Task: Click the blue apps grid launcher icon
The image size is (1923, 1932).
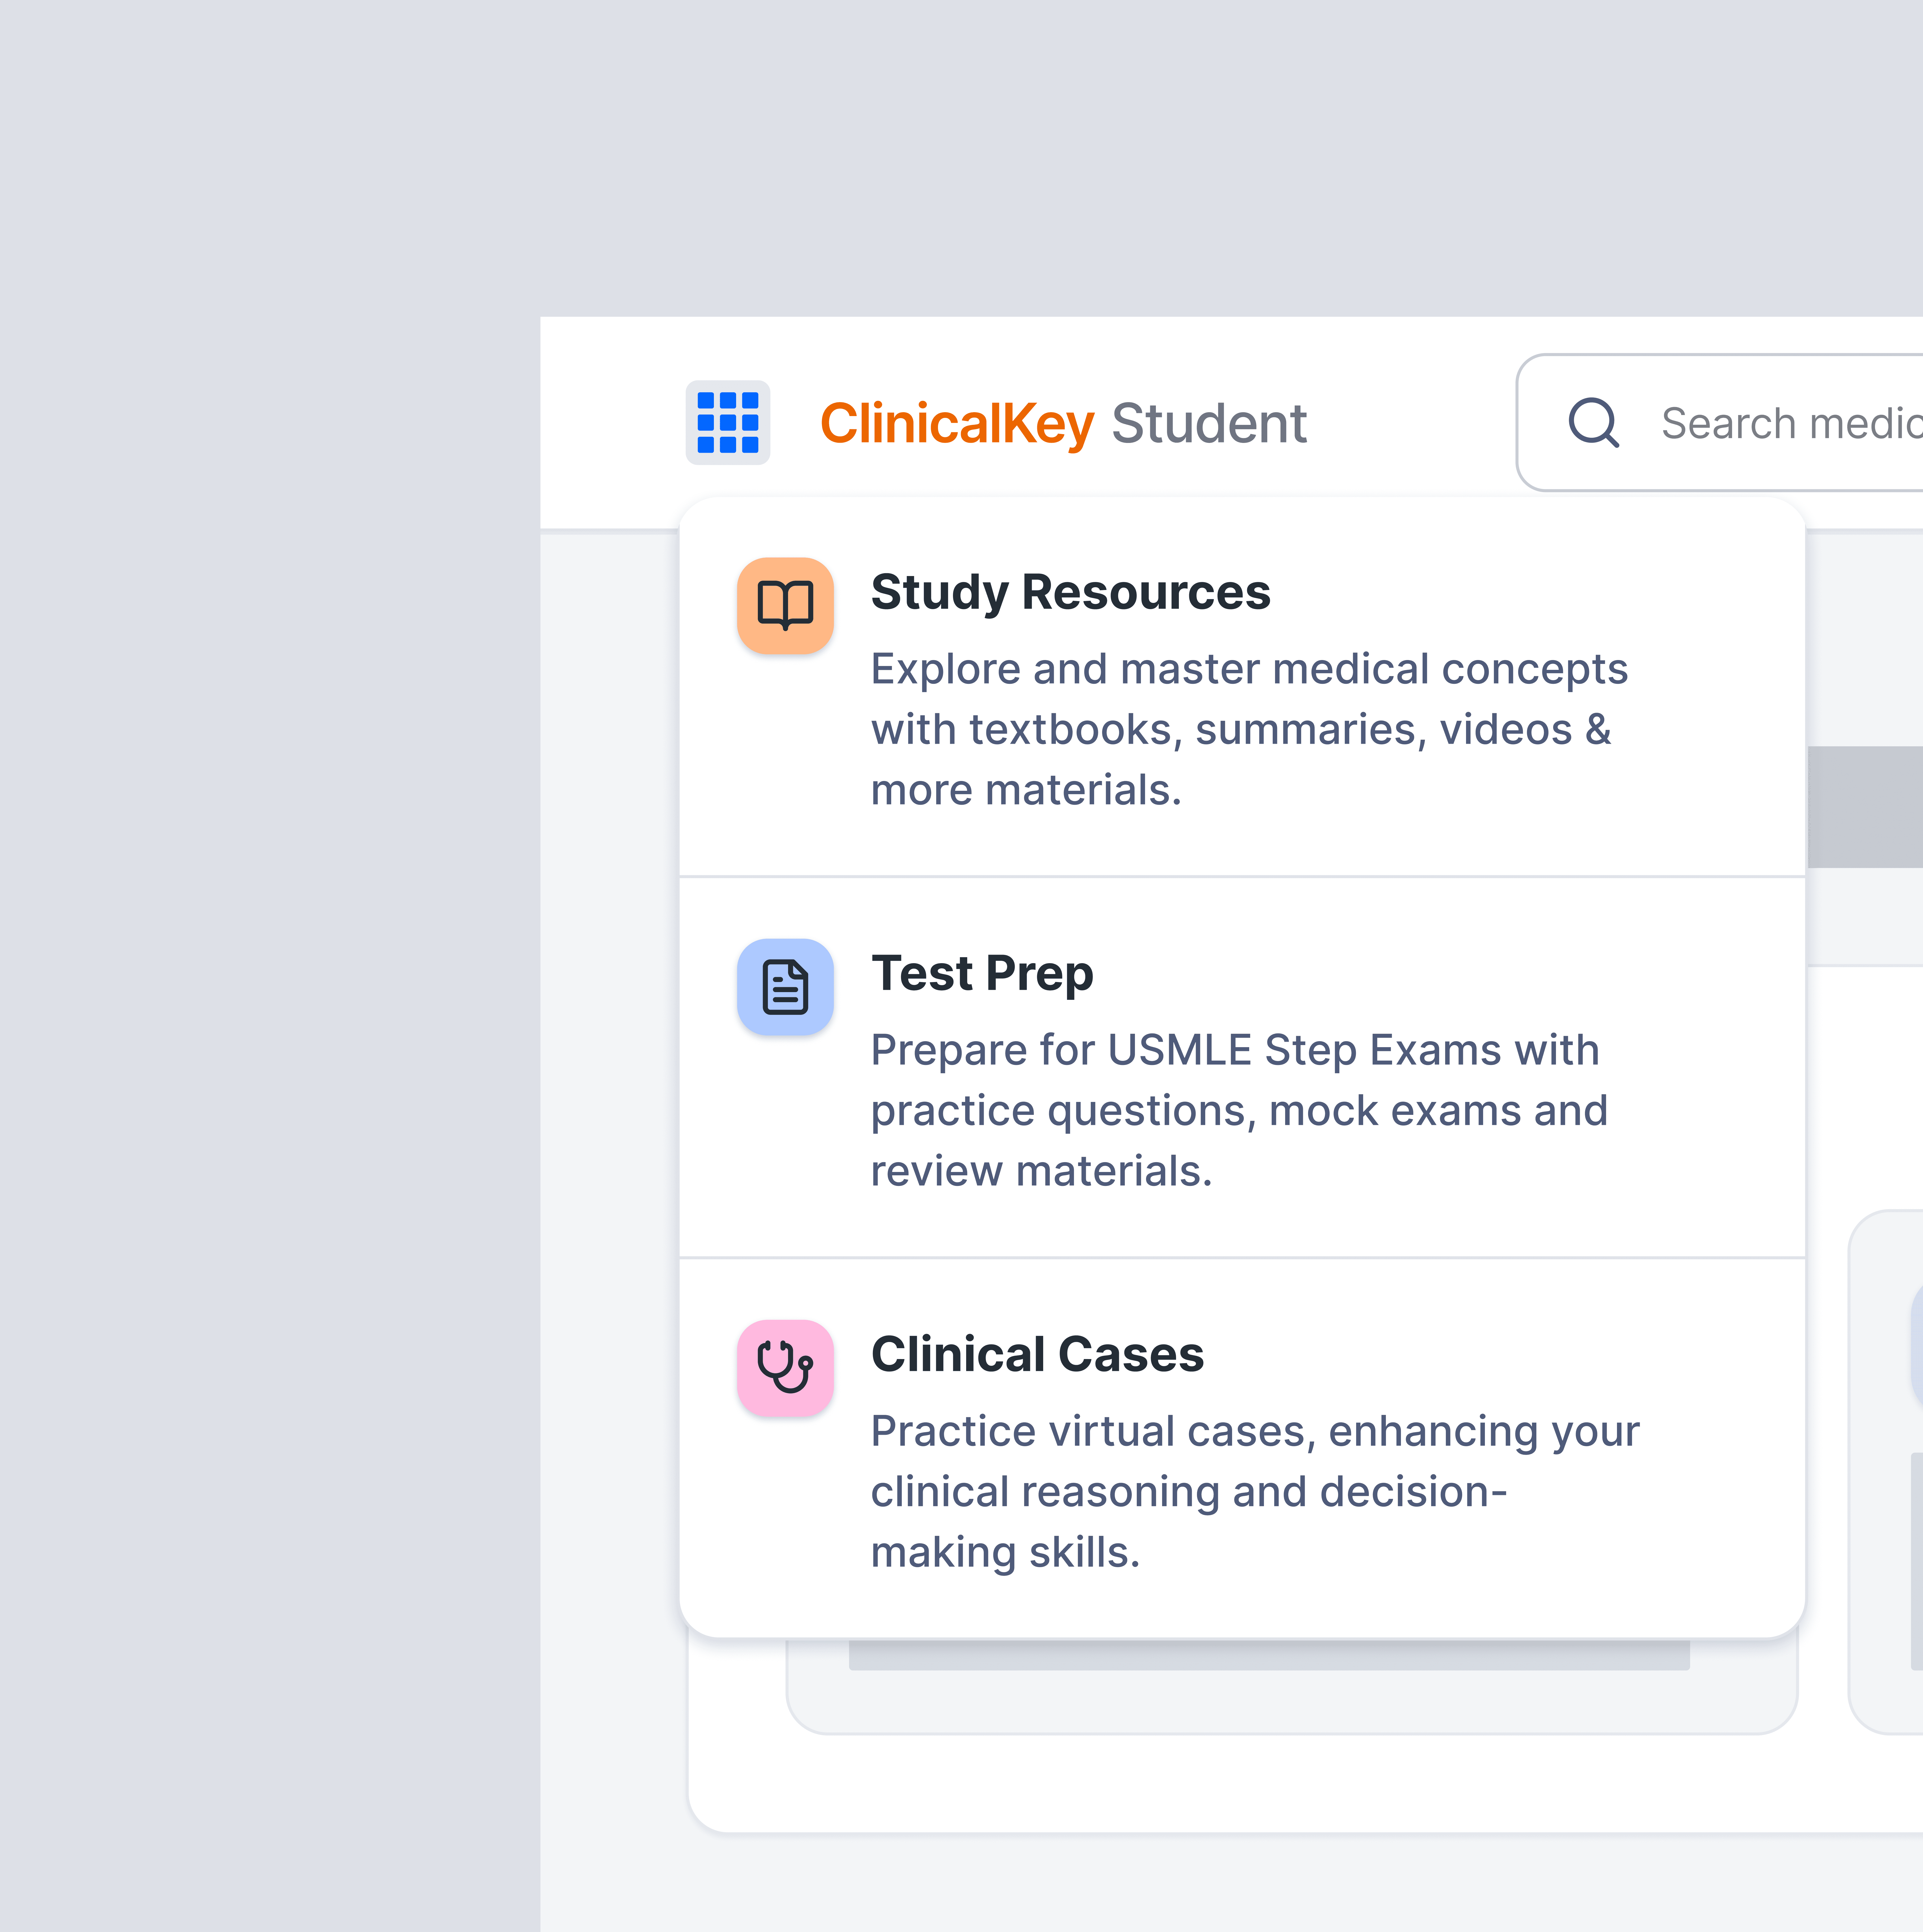Action: [727, 422]
